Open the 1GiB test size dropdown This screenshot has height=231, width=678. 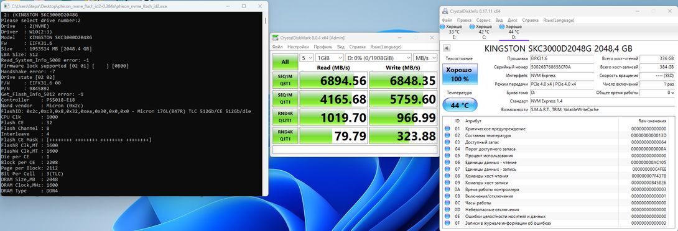[329, 58]
